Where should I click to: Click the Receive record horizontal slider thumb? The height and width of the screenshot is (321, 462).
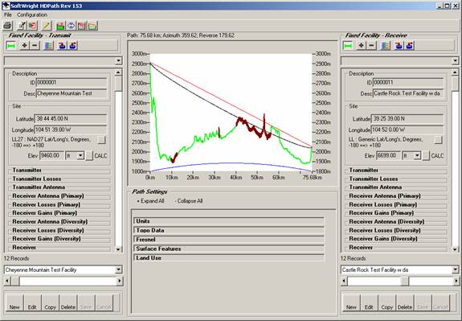coord(405,281)
